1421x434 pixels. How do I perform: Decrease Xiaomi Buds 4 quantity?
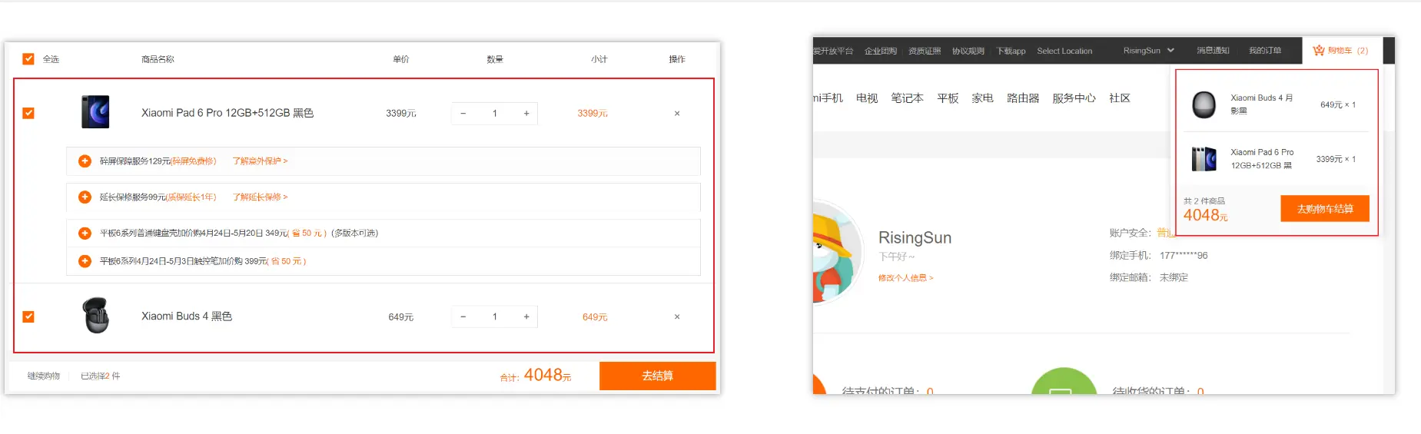tap(463, 317)
